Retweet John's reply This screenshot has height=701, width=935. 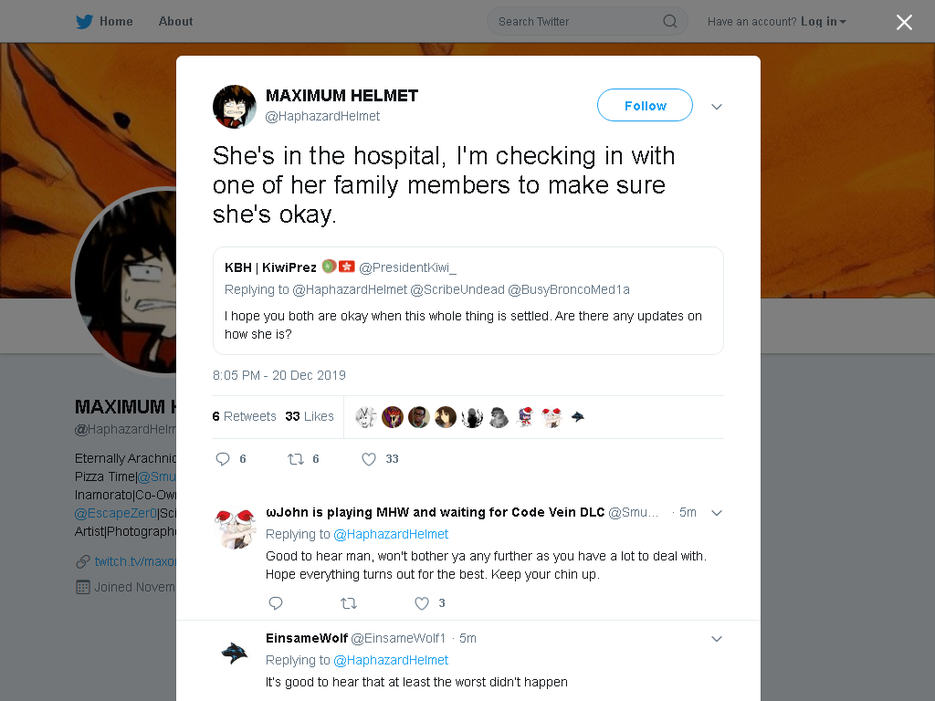pyautogui.click(x=349, y=603)
